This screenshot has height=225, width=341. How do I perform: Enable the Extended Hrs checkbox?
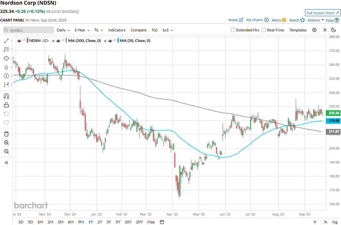[233, 30]
